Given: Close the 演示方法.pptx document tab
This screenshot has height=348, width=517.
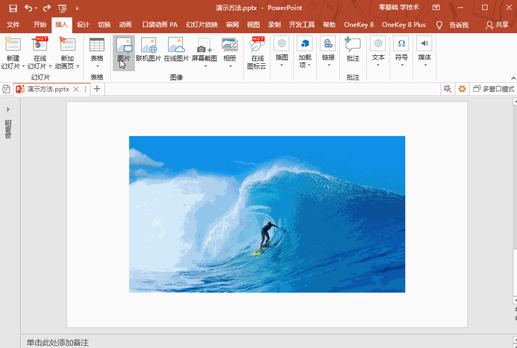Looking at the screenshot, I should click(76, 89).
